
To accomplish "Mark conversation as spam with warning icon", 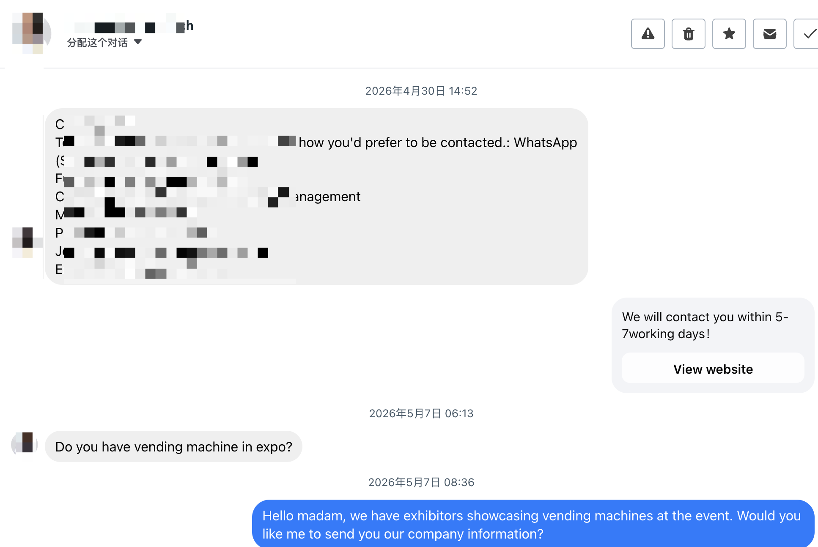I will [x=648, y=34].
